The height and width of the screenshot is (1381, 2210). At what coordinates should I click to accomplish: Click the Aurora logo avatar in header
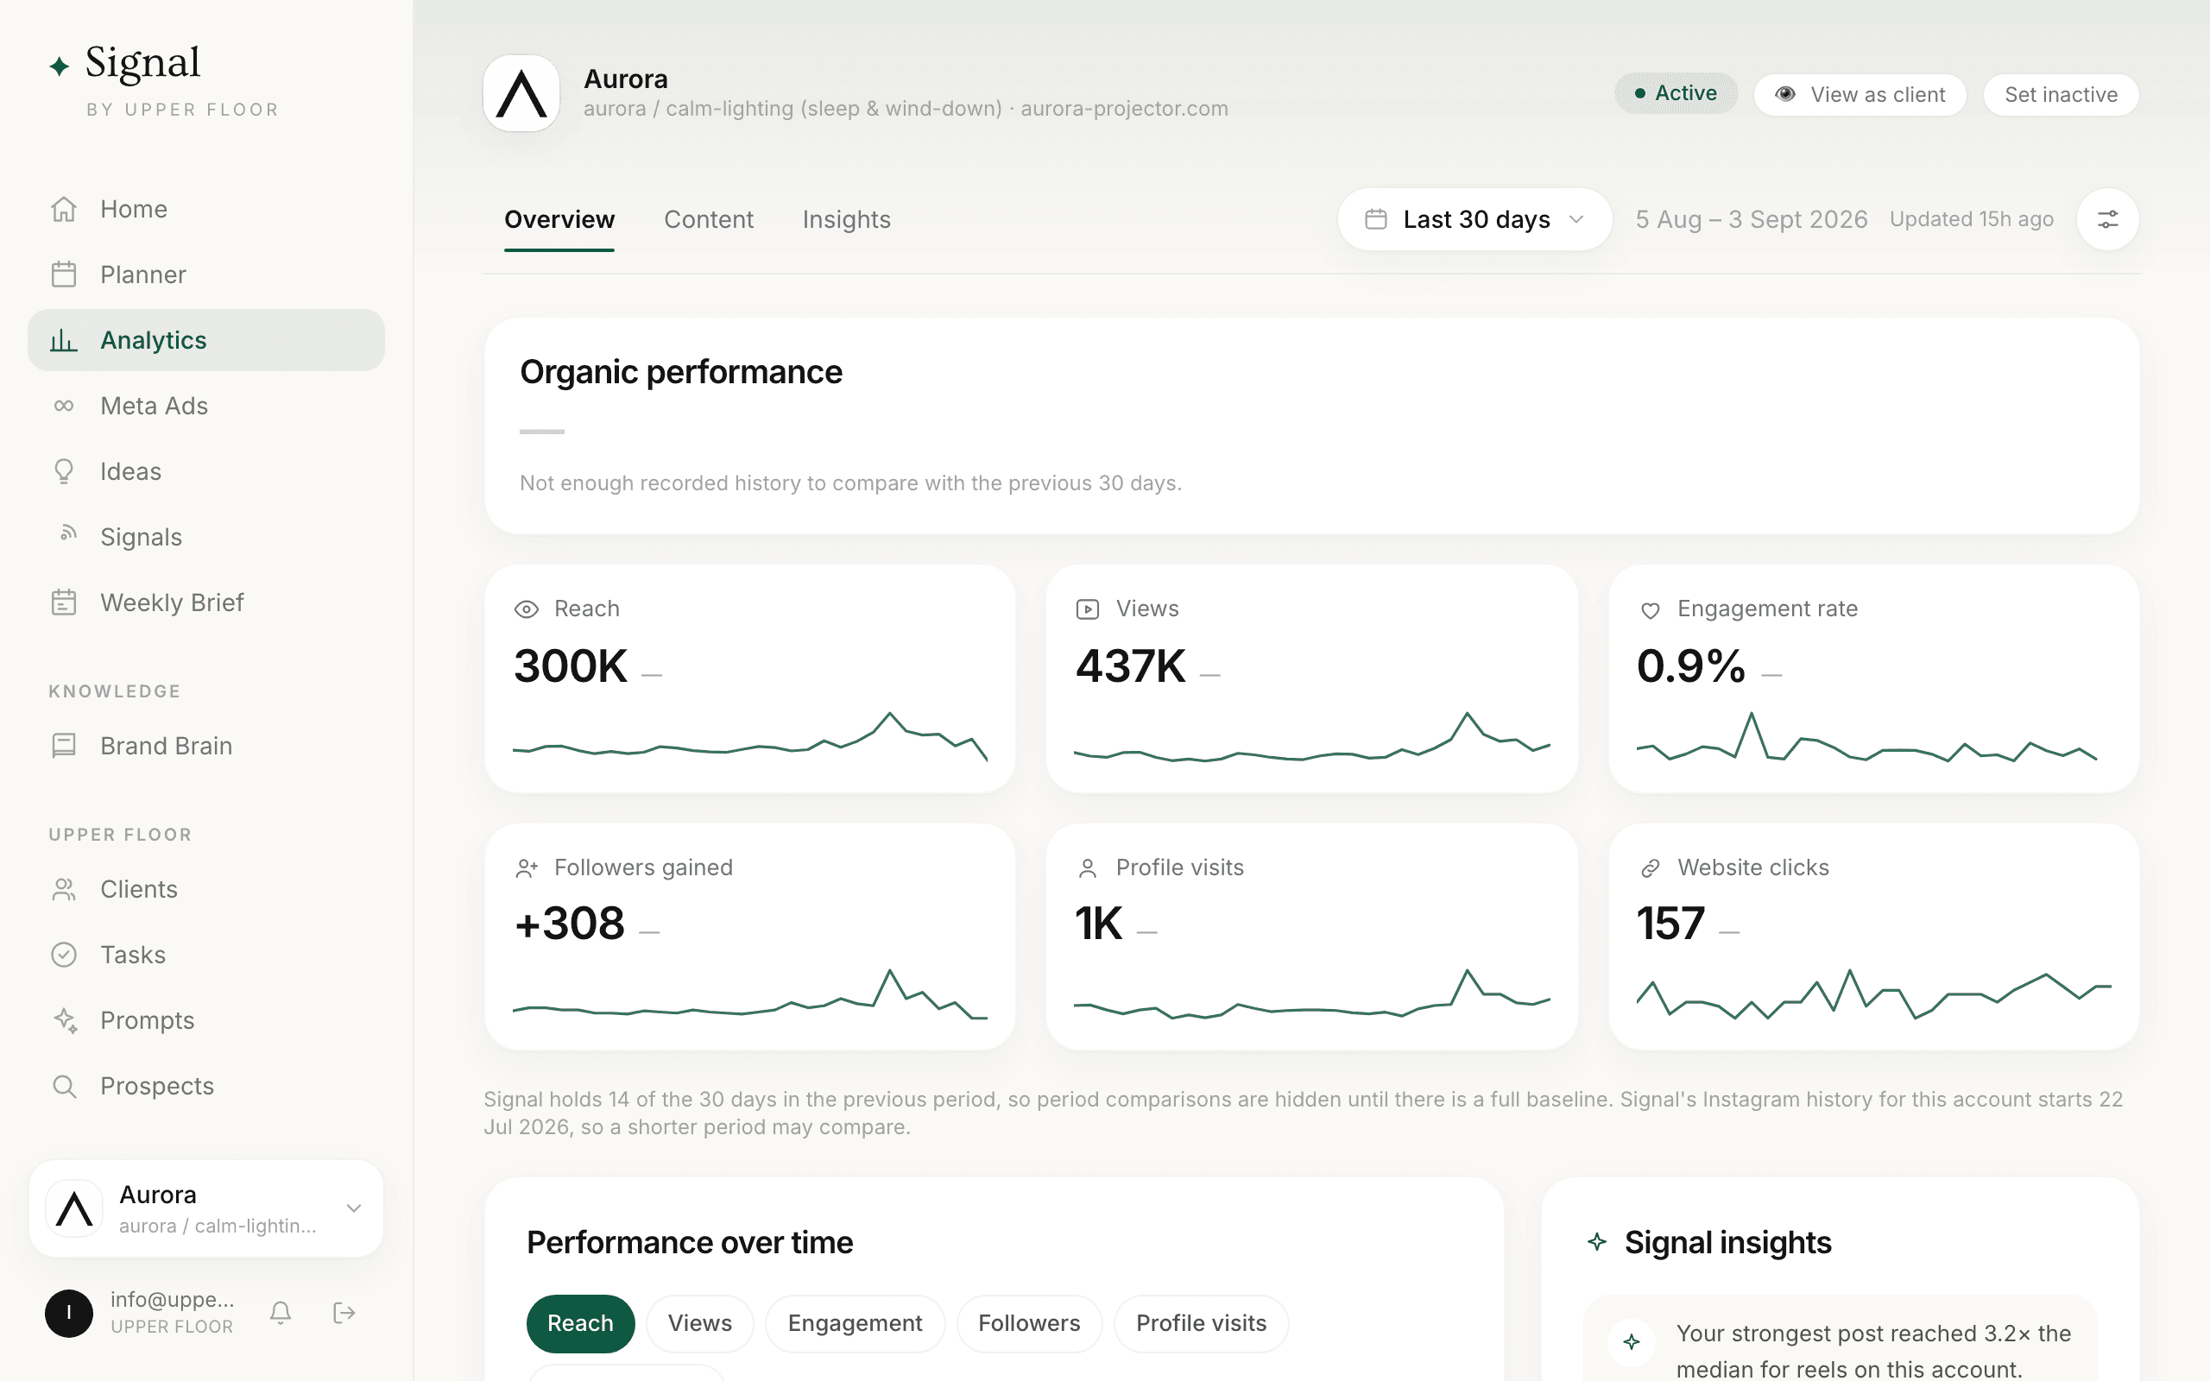(x=521, y=93)
